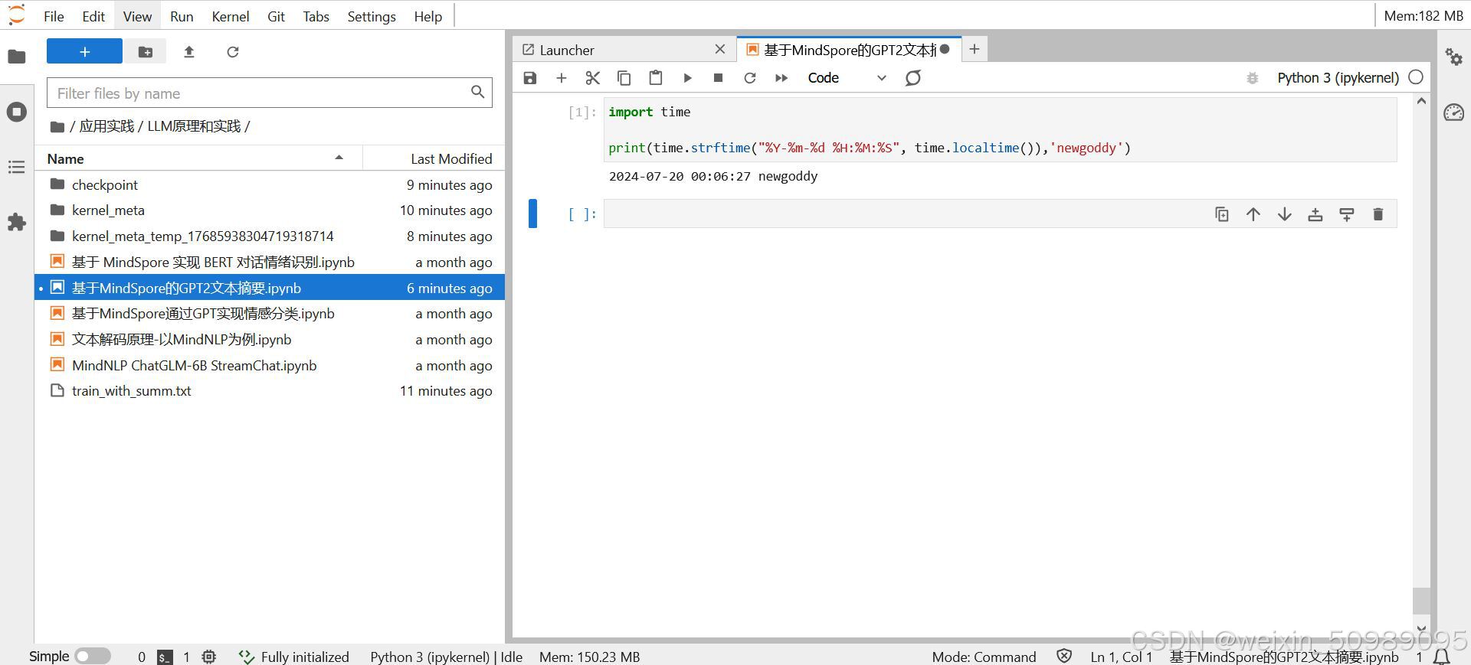
Task: Open the File menu
Action: [54, 16]
